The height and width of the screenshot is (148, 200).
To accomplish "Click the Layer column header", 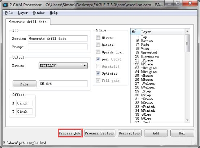I will pyautogui.click(x=162, y=32).
